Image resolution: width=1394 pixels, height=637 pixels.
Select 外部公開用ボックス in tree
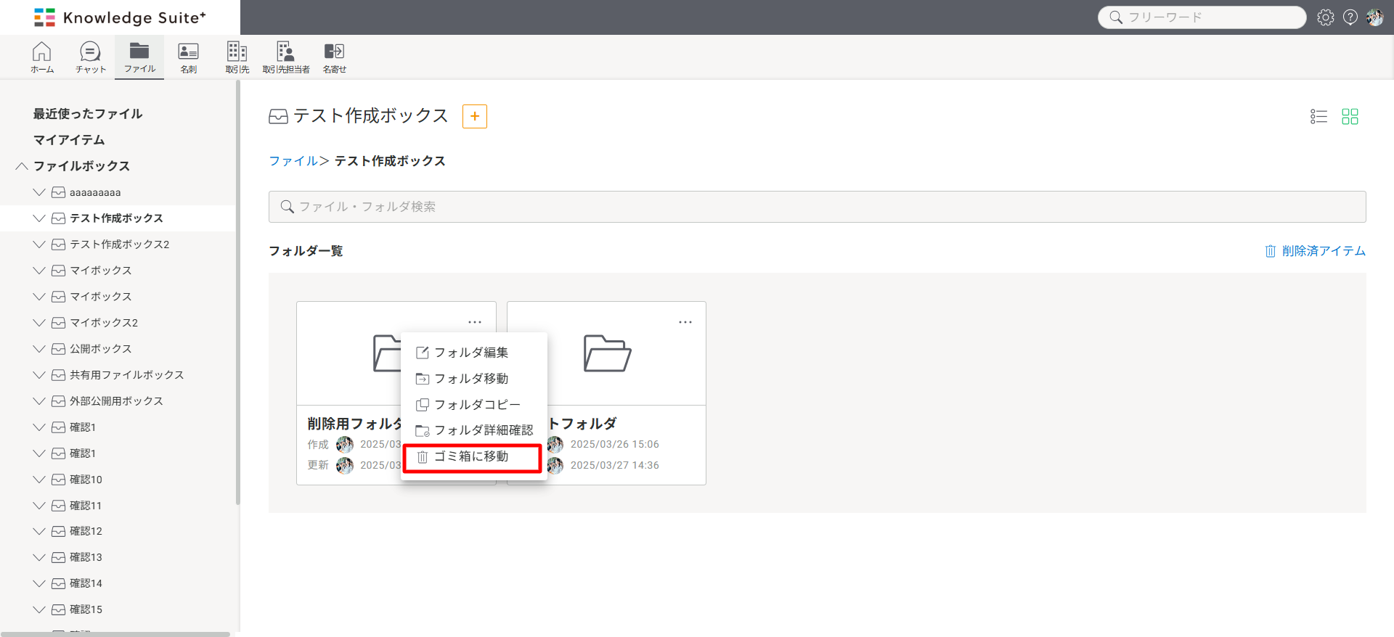(116, 401)
